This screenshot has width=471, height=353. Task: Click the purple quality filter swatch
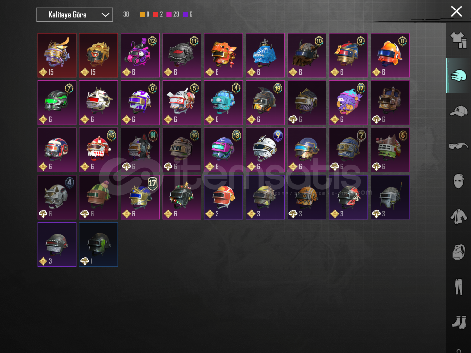coord(185,14)
